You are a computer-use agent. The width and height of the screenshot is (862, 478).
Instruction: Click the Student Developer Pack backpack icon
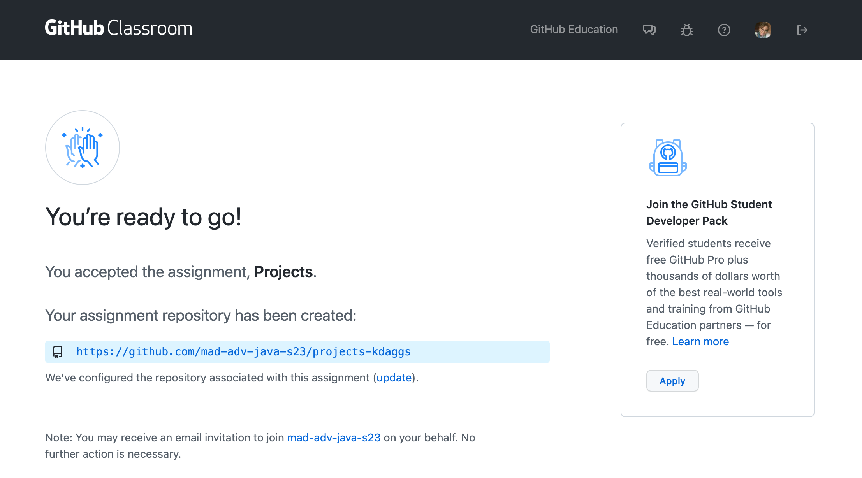668,158
